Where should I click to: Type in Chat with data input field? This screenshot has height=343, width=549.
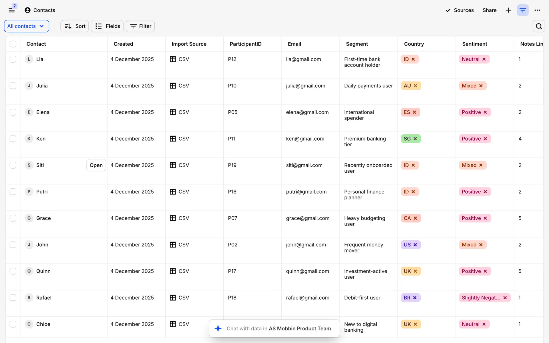pos(279,328)
